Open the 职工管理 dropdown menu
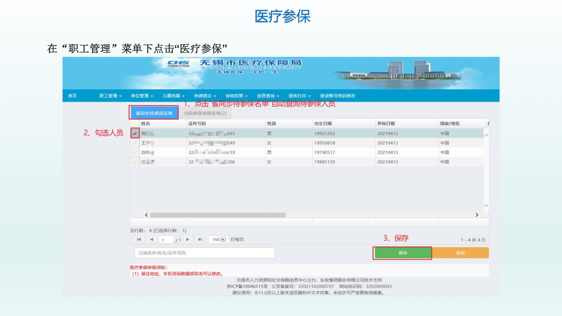Image resolution: width=562 pixels, height=316 pixels. 110,96
